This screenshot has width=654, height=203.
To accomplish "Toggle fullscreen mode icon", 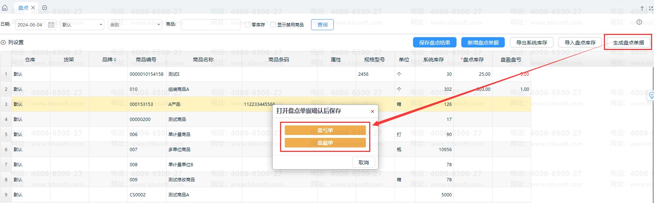I will tap(651, 8).
